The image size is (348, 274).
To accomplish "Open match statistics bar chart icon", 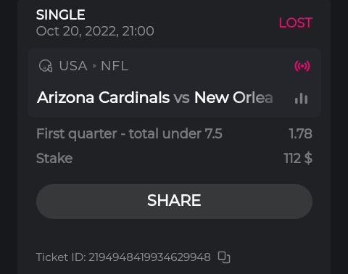I will 301,99.
